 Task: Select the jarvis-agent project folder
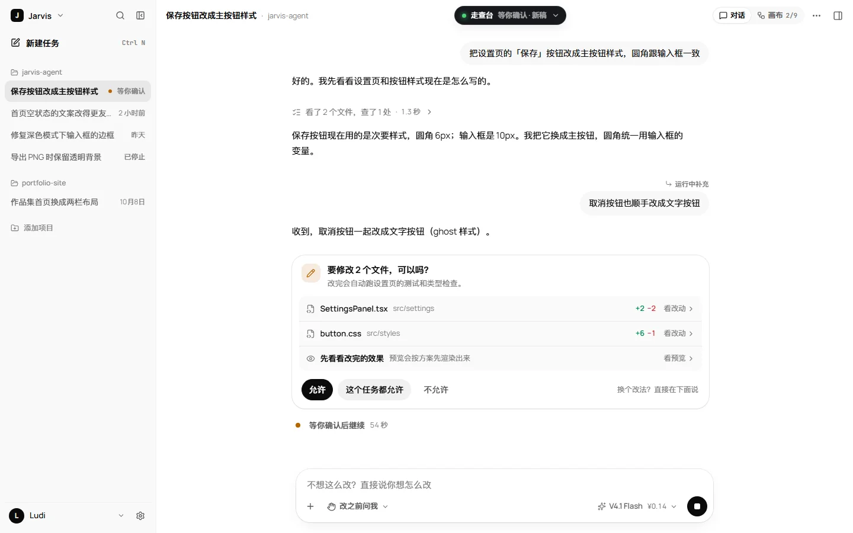[36, 72]
